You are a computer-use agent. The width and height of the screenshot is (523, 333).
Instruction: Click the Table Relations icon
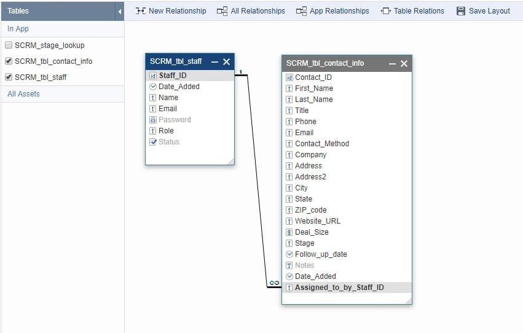coord(386,11)
